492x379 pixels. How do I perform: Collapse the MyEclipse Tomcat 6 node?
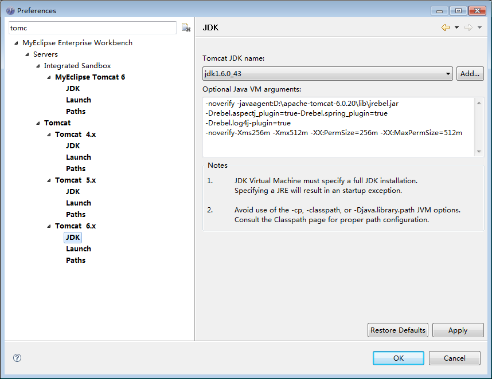pos(49,77)
